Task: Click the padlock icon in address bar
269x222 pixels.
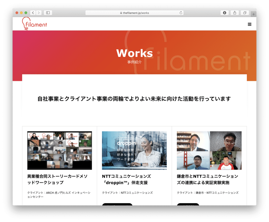Action: (x=121, y=13)
